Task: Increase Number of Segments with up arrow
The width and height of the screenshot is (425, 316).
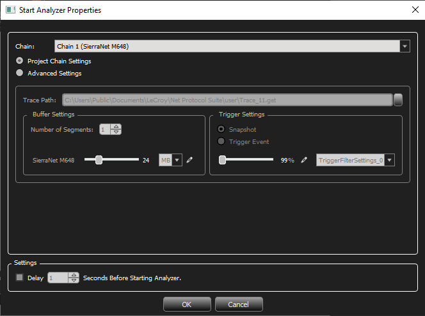Action: coord(116,127)
